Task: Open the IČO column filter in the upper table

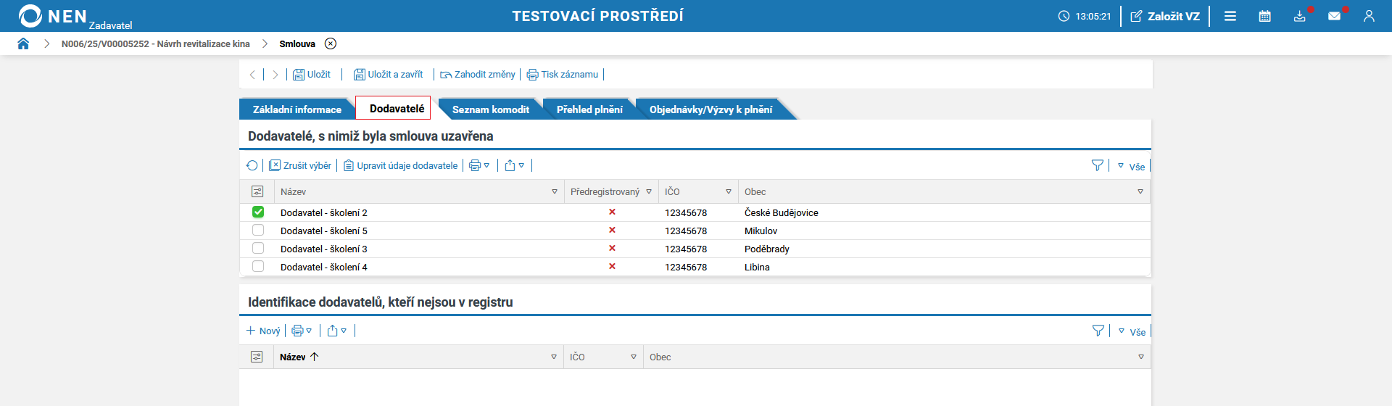Action: (x=729, y=191)
